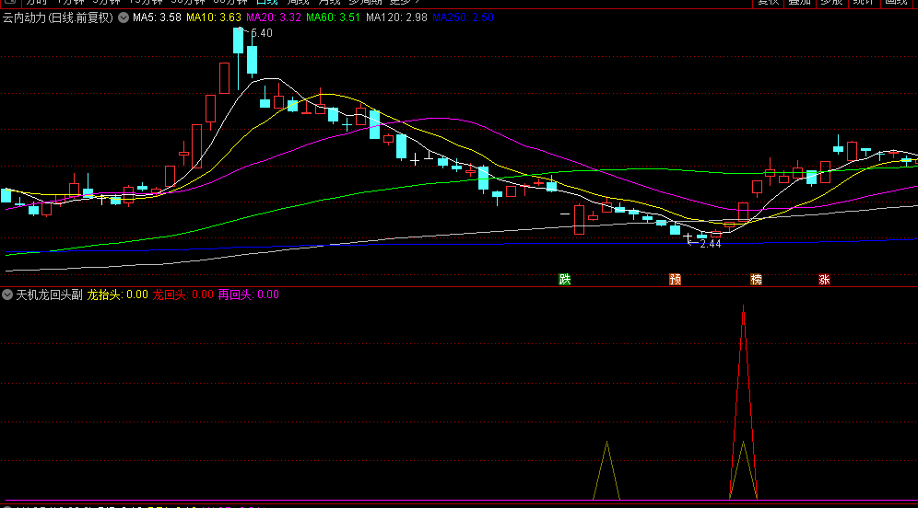Switch to the 周线 period tab
This screenshot has width=918, height=508.
(x=298, y=3)
